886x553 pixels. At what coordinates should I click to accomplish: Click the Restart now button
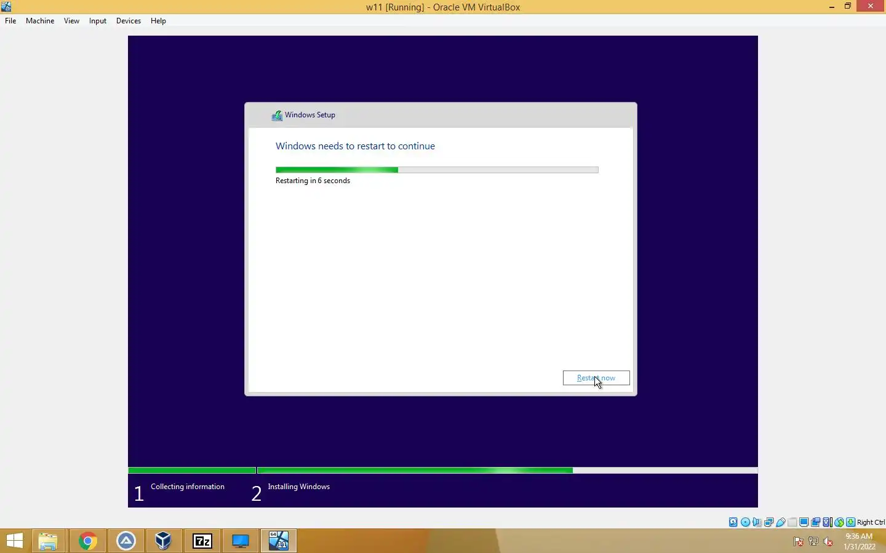(596, 378)
